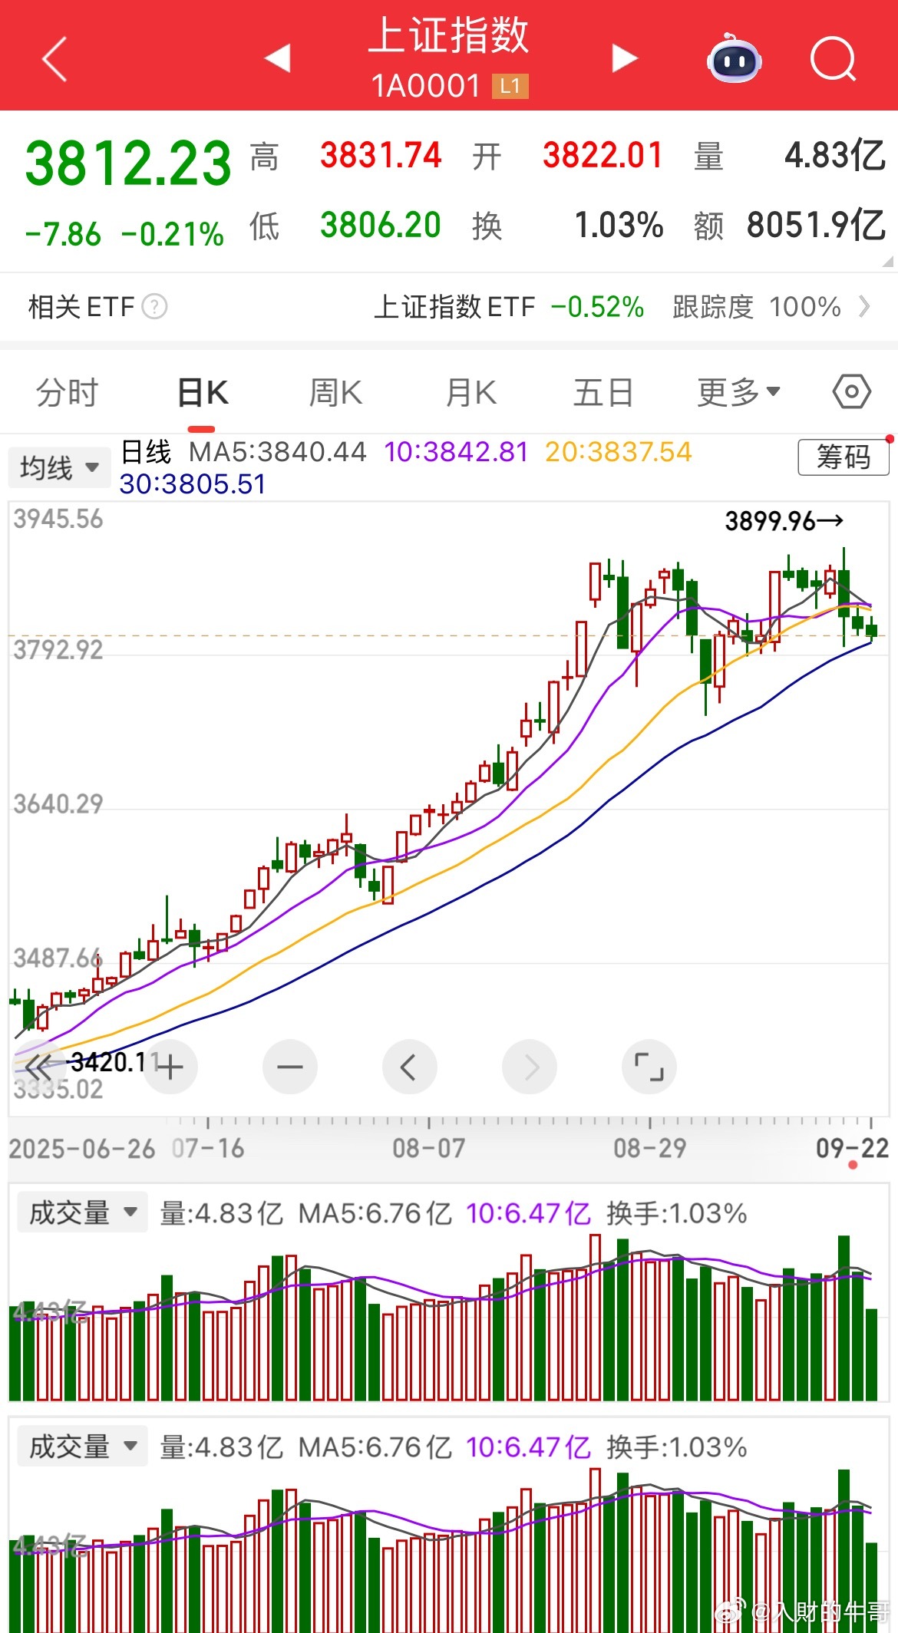Tap the 3899.96 peak price label
Screen dimensions: 898x1633
pos(784,521)
